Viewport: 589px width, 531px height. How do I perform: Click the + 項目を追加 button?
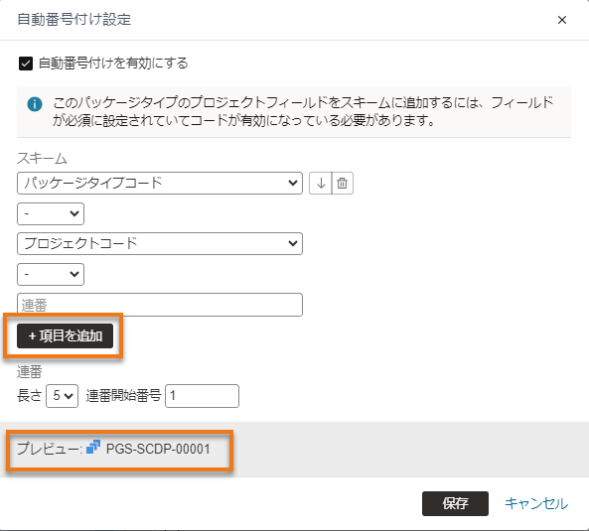(x=65, y=335)
